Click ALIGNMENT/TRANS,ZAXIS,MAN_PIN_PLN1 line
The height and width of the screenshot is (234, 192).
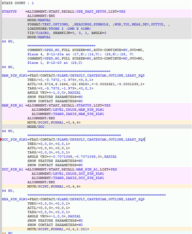68,114
